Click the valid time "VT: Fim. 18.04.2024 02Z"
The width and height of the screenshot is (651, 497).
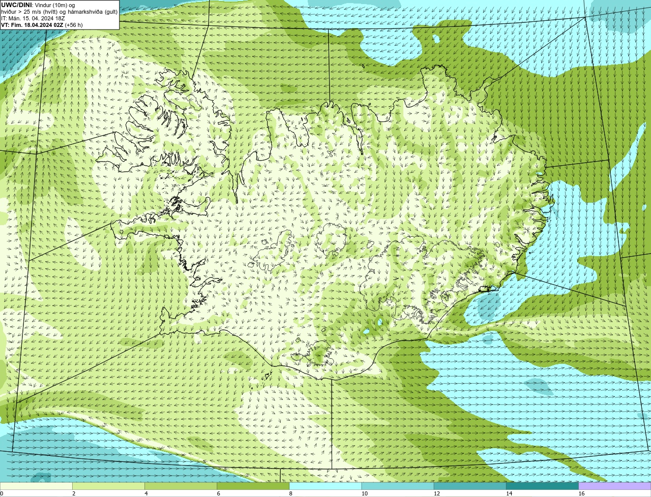tap(32, 24)
